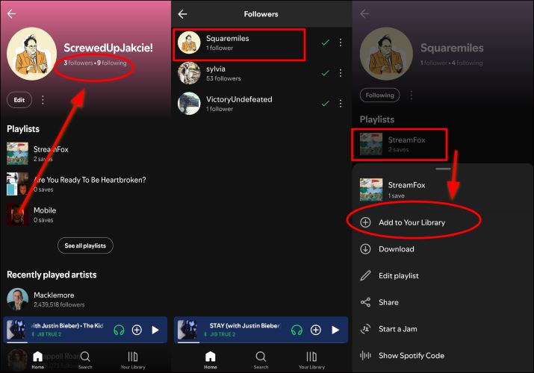Open StreamFox playlist cover in left profile

point(17,154)
